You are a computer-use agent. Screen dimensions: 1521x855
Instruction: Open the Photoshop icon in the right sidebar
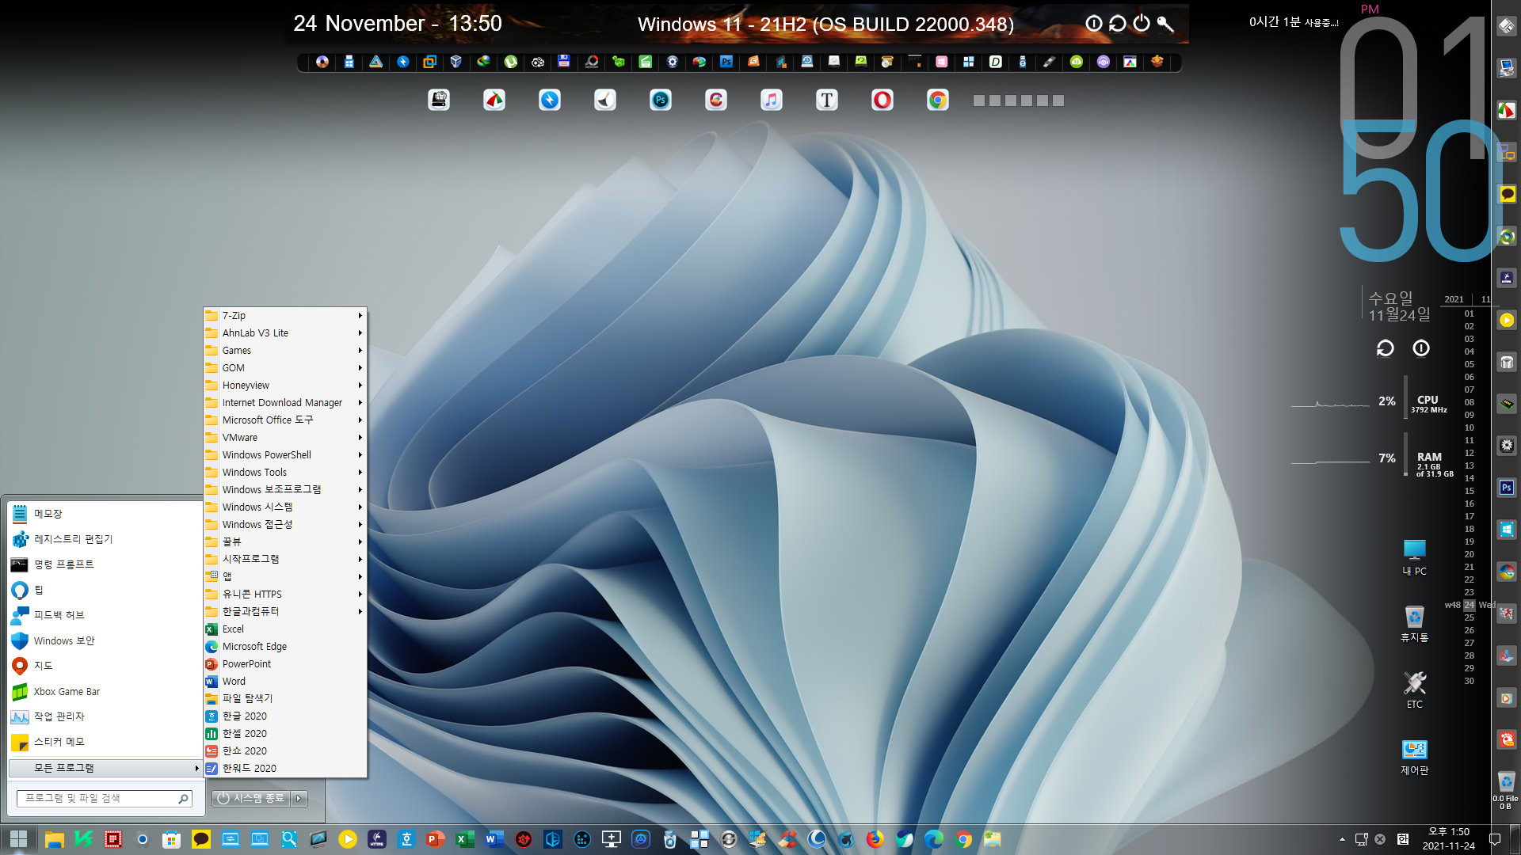[x=1507, y=488]
